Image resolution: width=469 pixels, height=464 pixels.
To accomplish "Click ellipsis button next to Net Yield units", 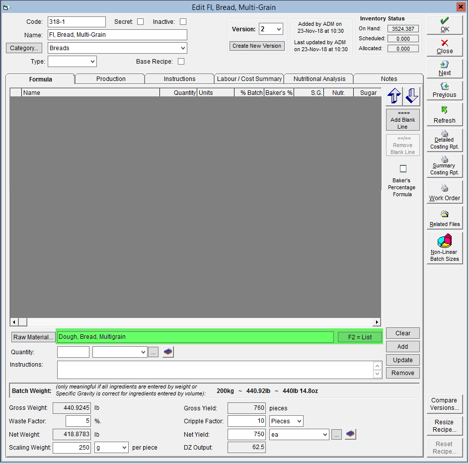I will click(336, 434).
